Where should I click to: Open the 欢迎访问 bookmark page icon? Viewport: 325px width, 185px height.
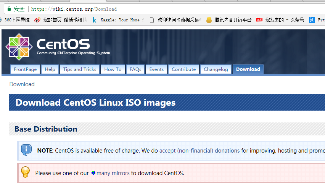[152, 20]
